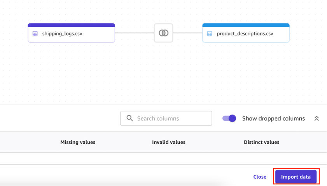Select the shipping_logs.csv dataset node
327x186 pixels.
click(x=71, y=33)
